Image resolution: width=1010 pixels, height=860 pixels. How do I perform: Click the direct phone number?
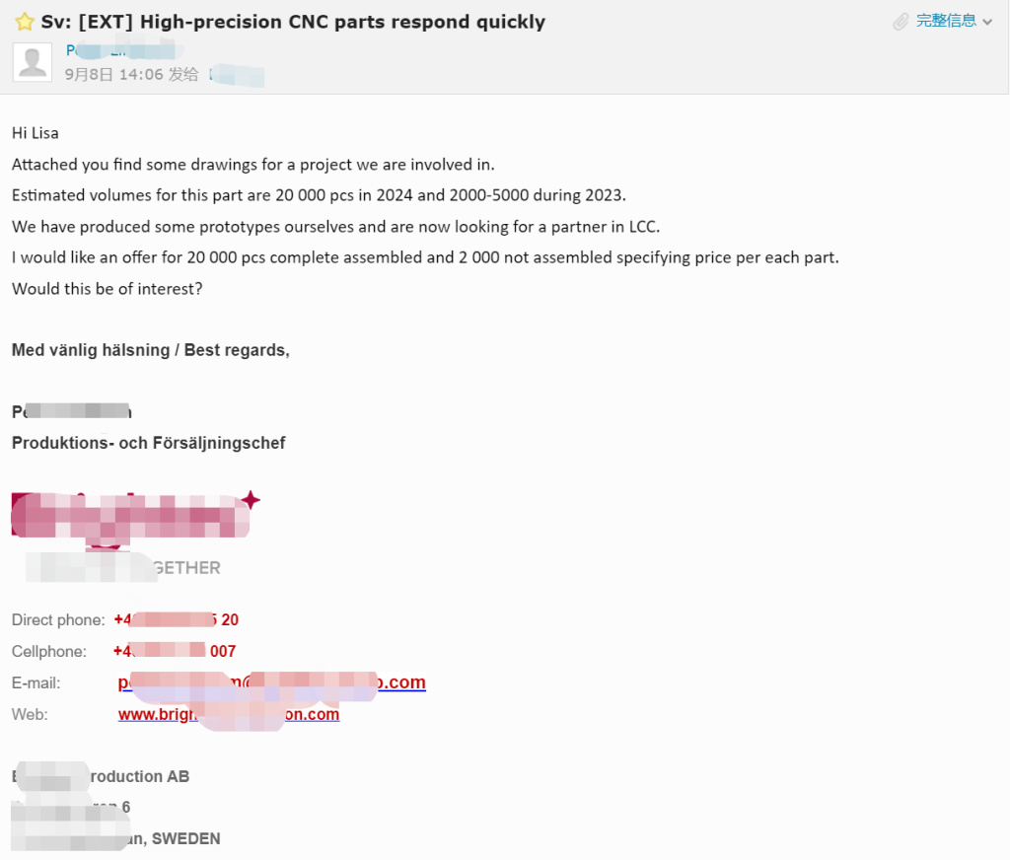[176, 619]
